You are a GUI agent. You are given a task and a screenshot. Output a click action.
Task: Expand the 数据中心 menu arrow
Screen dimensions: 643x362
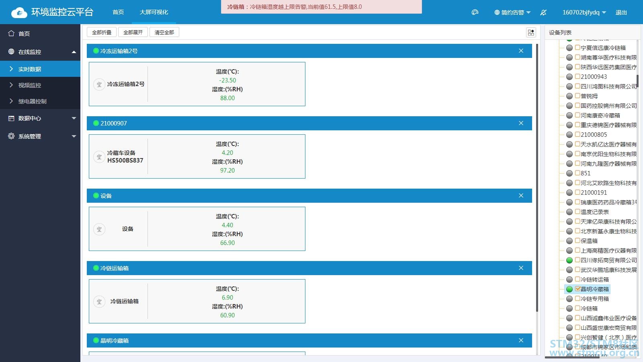[74, 118]
